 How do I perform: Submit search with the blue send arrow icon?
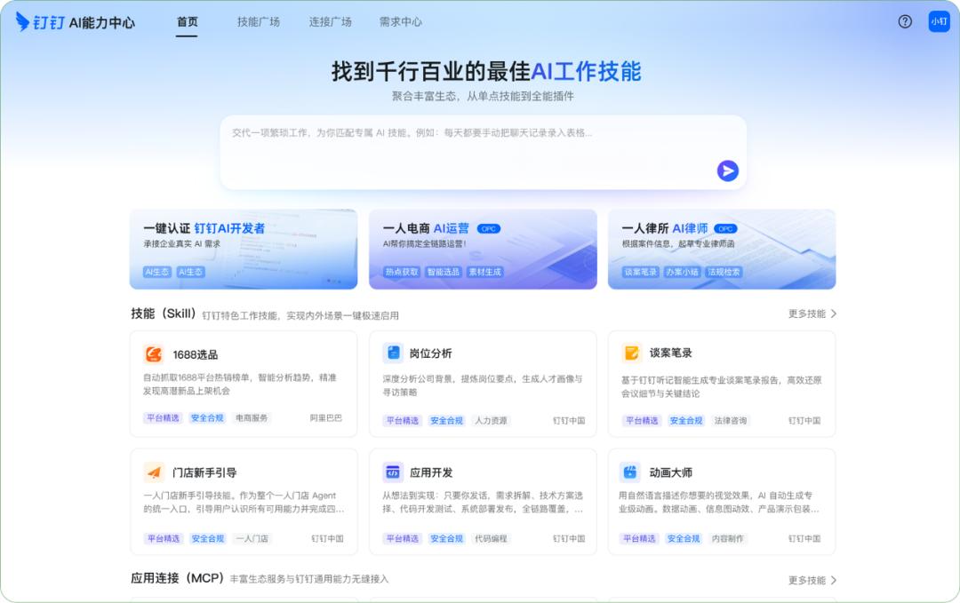coord(727,171)
